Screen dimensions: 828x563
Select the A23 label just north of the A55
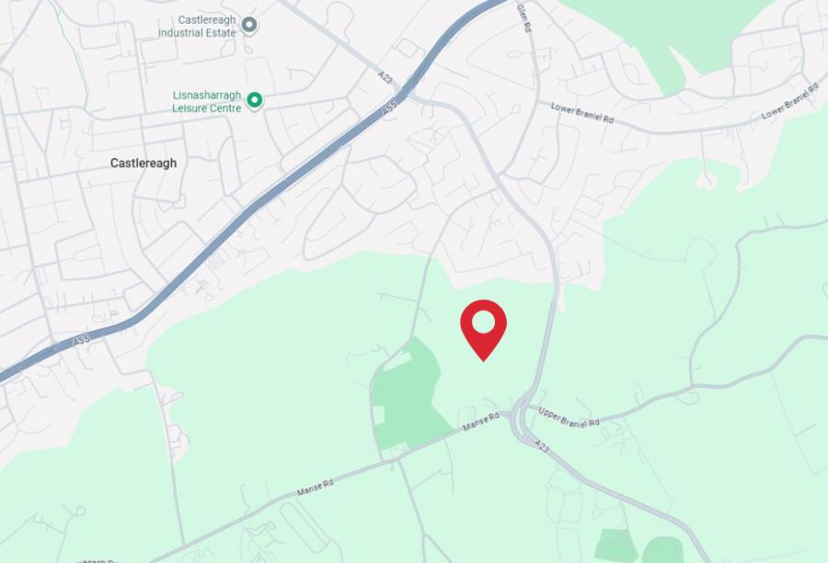(385, 77)
